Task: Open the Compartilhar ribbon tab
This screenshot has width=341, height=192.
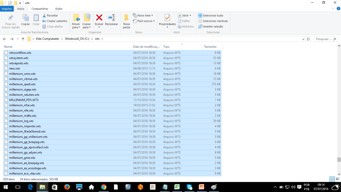Action: tap(40, 9)
